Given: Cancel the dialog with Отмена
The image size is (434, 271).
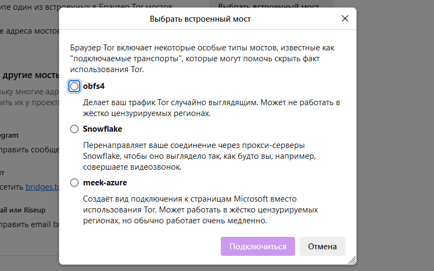Looking at the screenshot, I should [x=322, y=246].
